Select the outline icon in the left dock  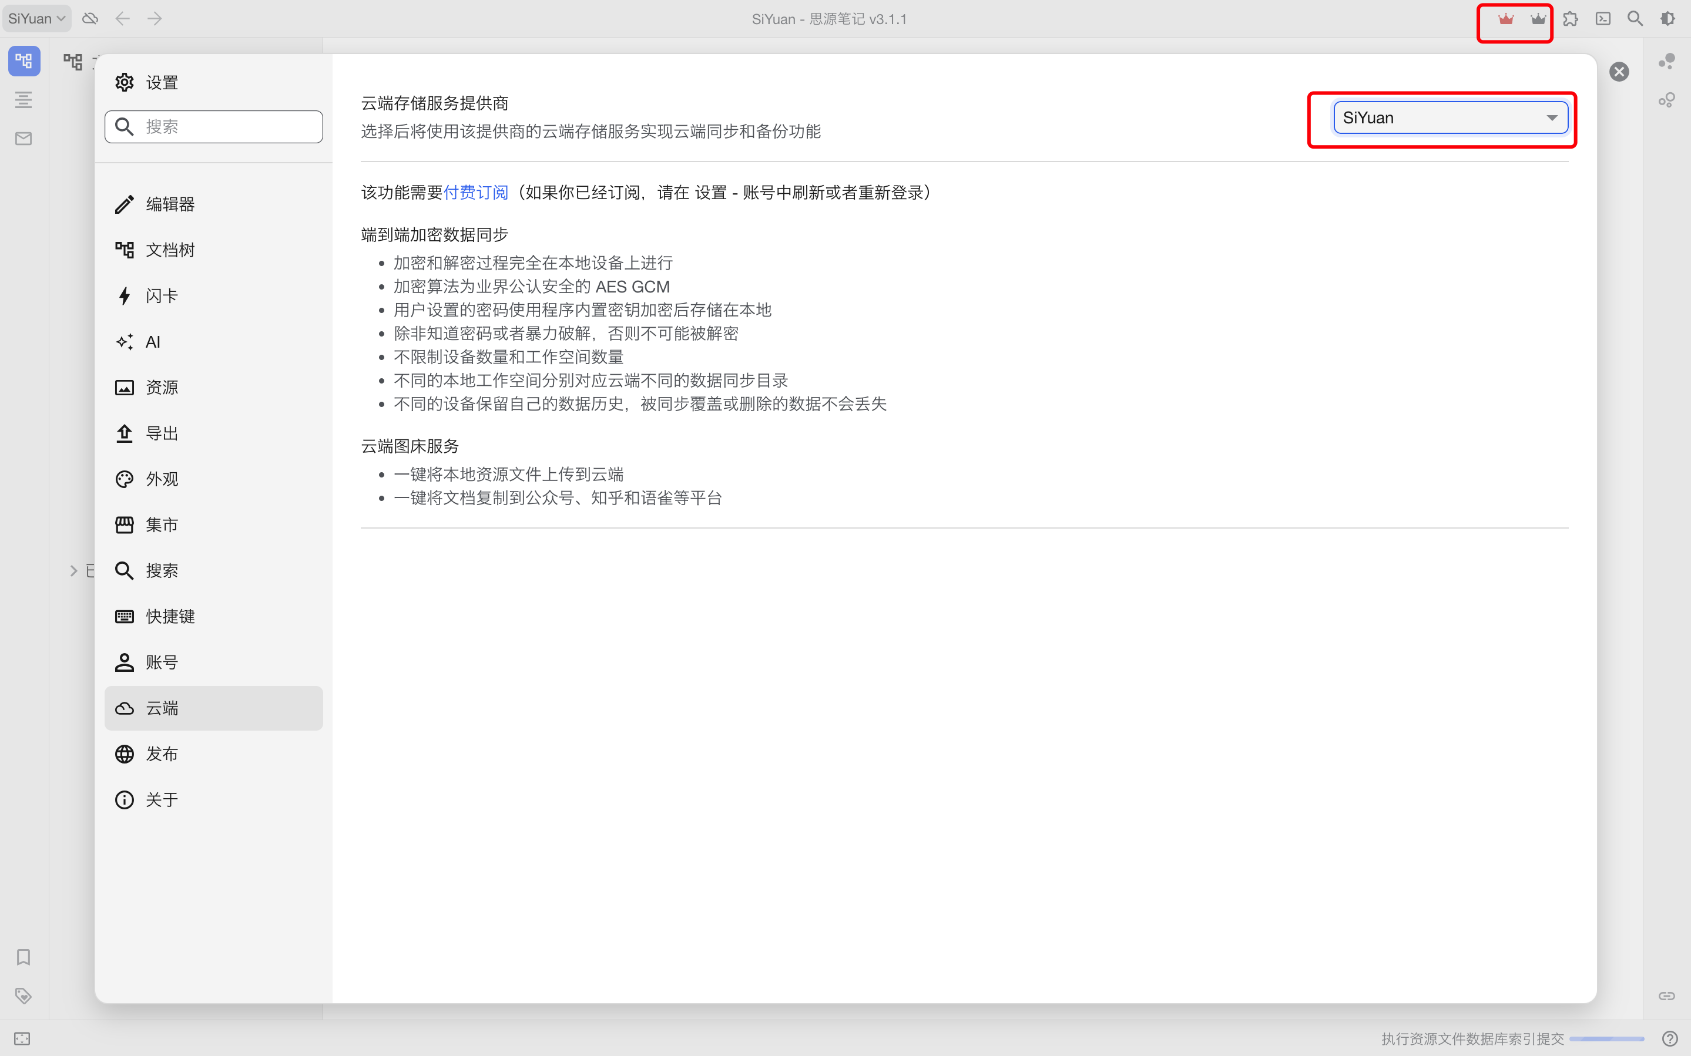point(24,99)
